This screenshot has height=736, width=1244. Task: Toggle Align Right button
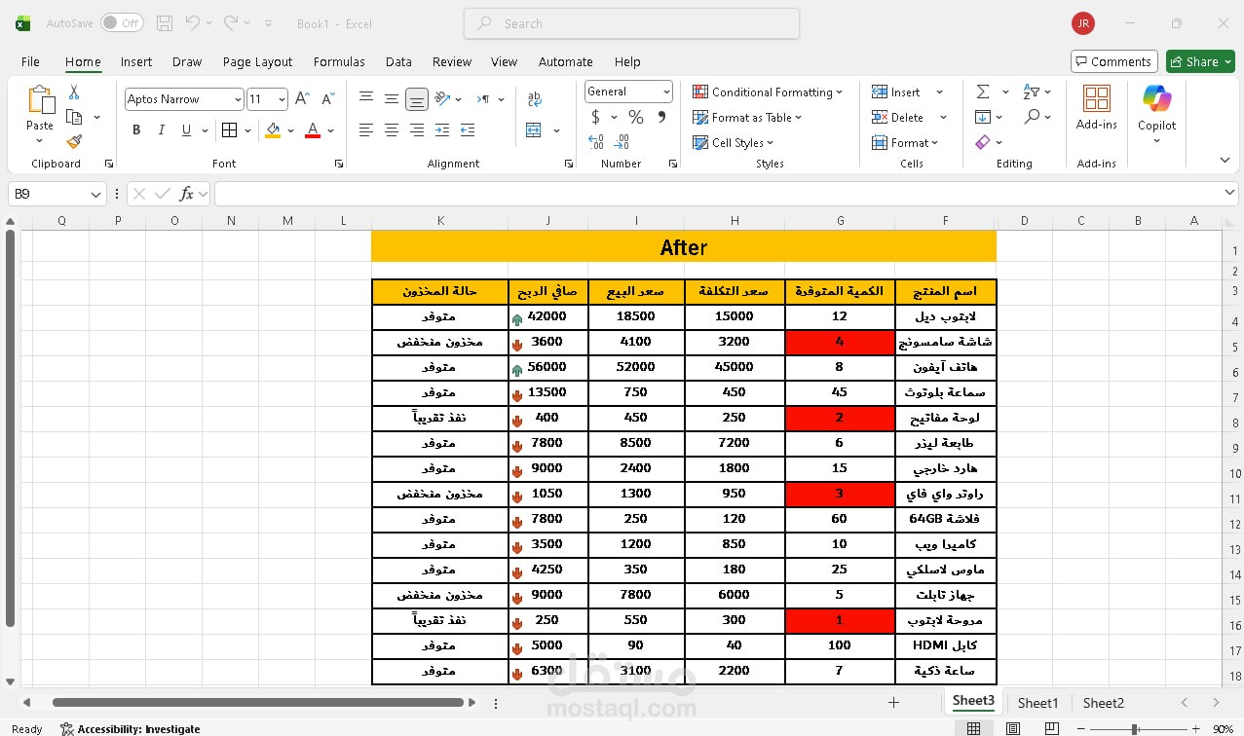coord(417,130)
